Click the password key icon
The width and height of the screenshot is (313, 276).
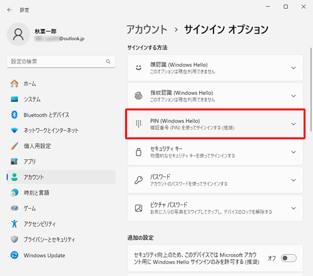point(138,180)
